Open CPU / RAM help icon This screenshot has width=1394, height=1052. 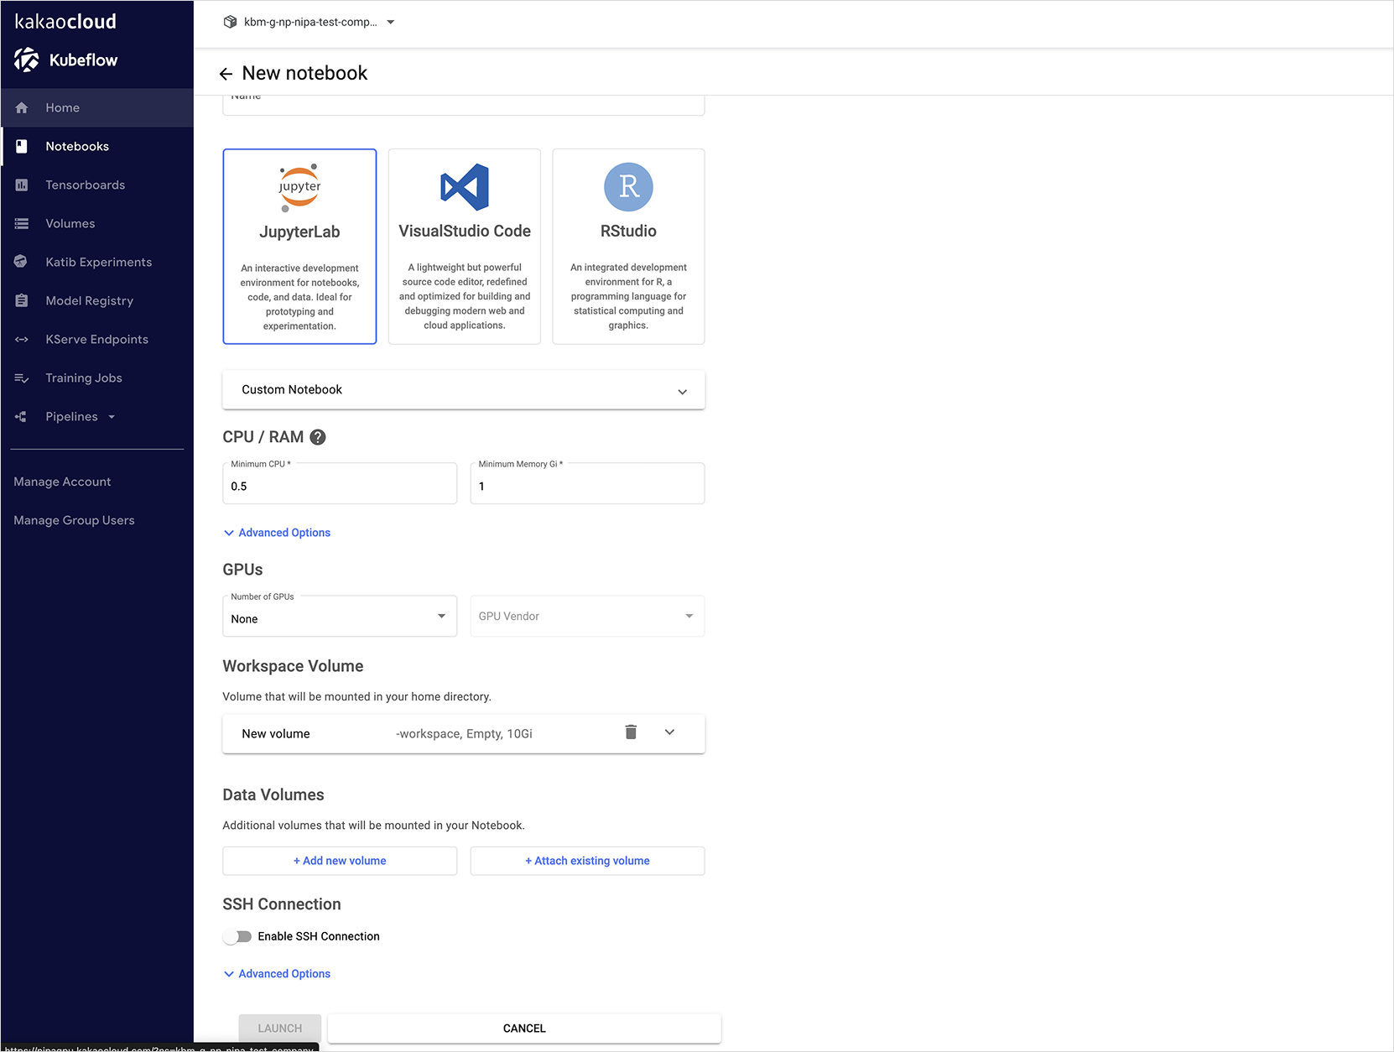tap(318, 437)
